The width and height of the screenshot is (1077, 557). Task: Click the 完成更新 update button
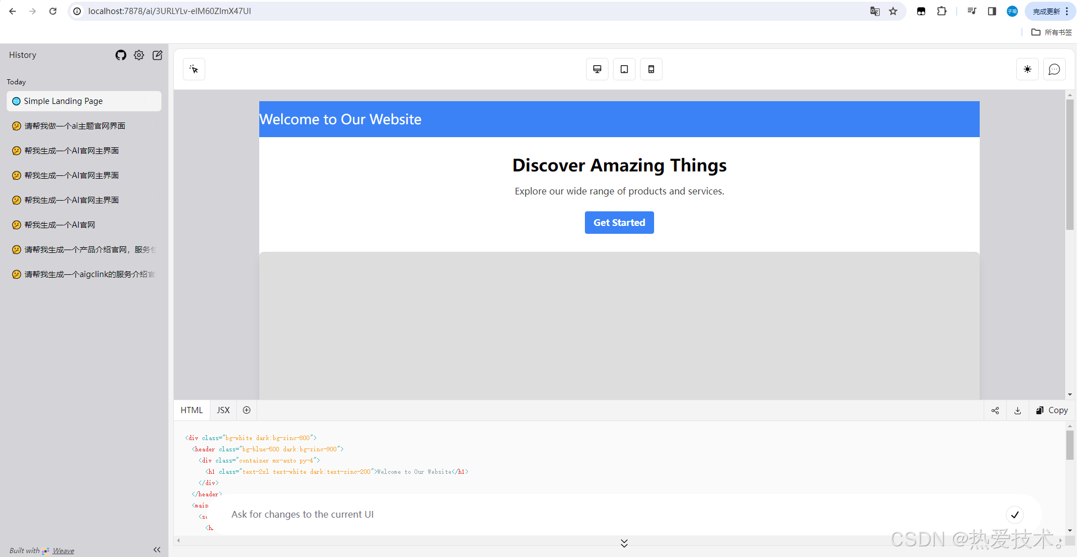pos(1049,11)
